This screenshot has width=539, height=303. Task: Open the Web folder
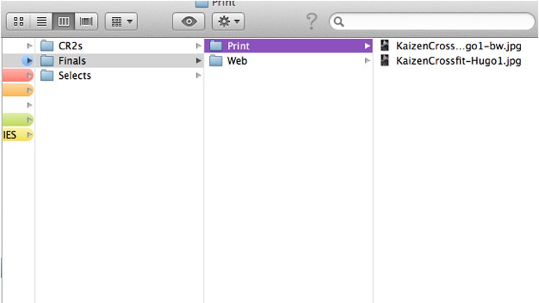[236, 61]
